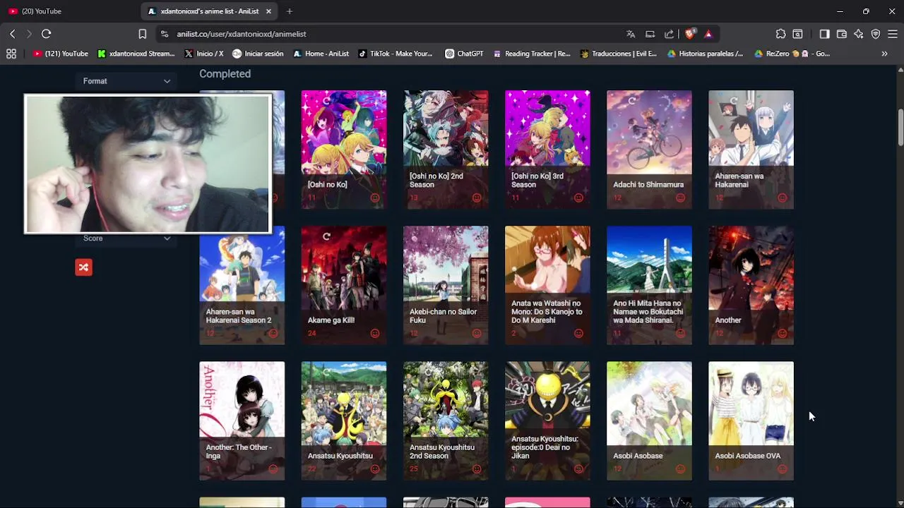Click the webcam overlay video frame
This screenshot has width=904, height=508.
148,164
